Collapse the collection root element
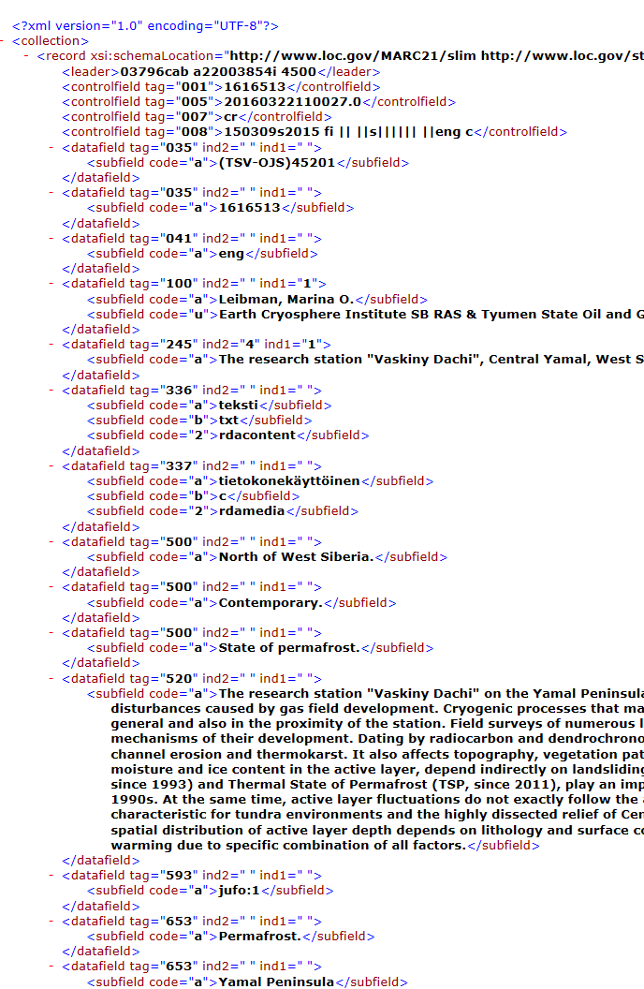 [x=3, y=41]
